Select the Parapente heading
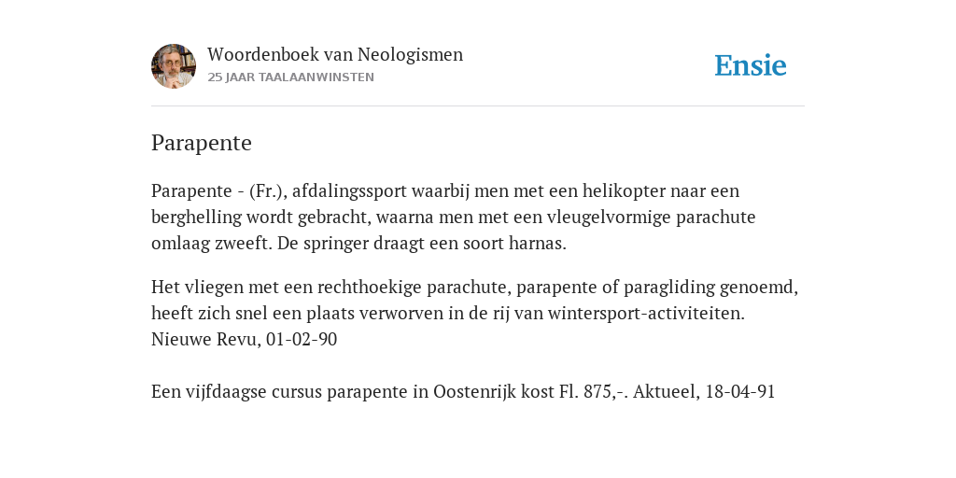The height and width of the screenshot is (478, 956). (202, 143)
